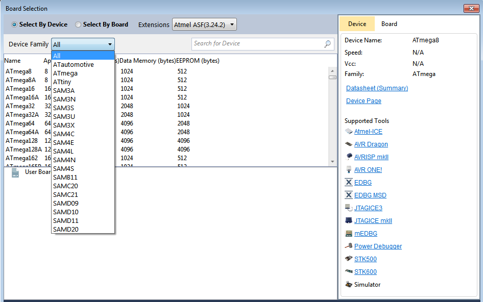The width and height of the screenshot is (483, 302).
Task: Select SAMB11 device family
Action: tap(83, 178)
